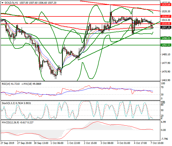Screen dimensions: 172x146
Task: Click the 4 Oct 17:00 time label
Action: tap(140, 143)
